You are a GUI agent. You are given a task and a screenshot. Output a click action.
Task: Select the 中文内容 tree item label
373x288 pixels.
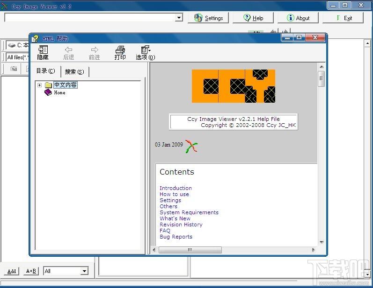[x=66, y=84]
